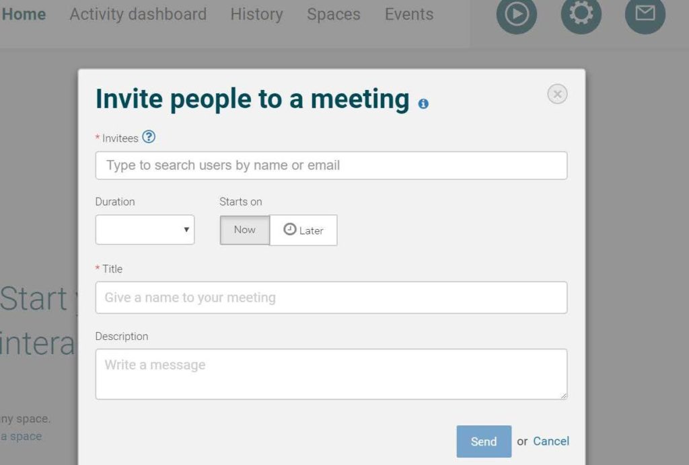Open settings gear icon in header

(x=581, y=13)
